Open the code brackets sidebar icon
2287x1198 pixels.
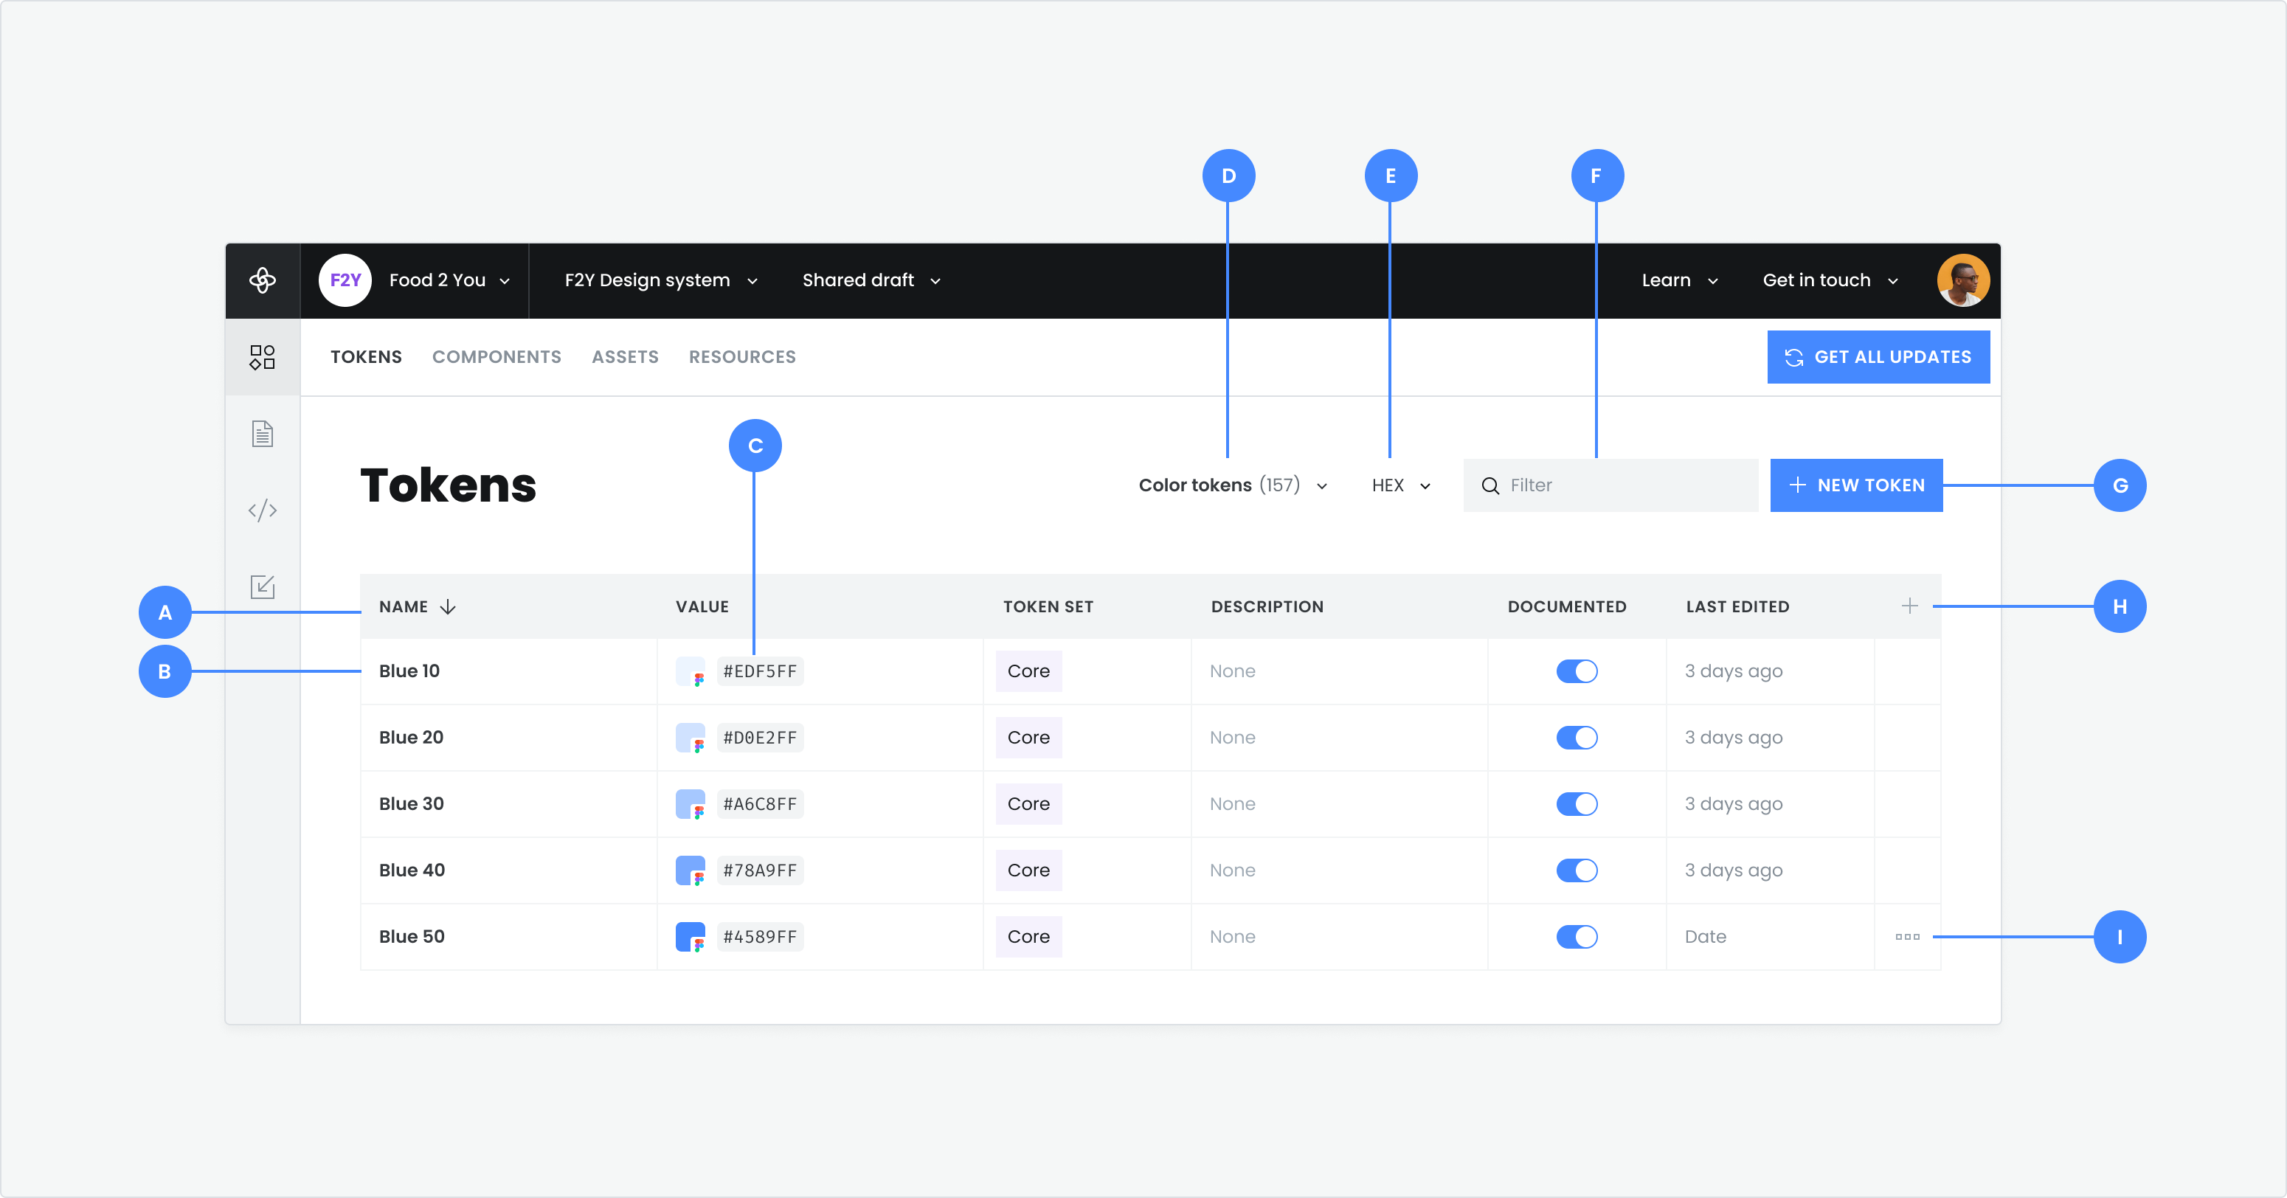[262, 510]
